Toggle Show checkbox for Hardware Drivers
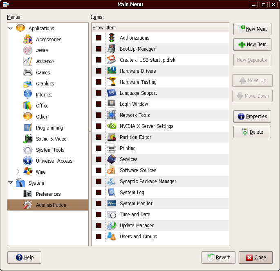The width and height of the screenshot is (280, 271). [x=99, y=71]
